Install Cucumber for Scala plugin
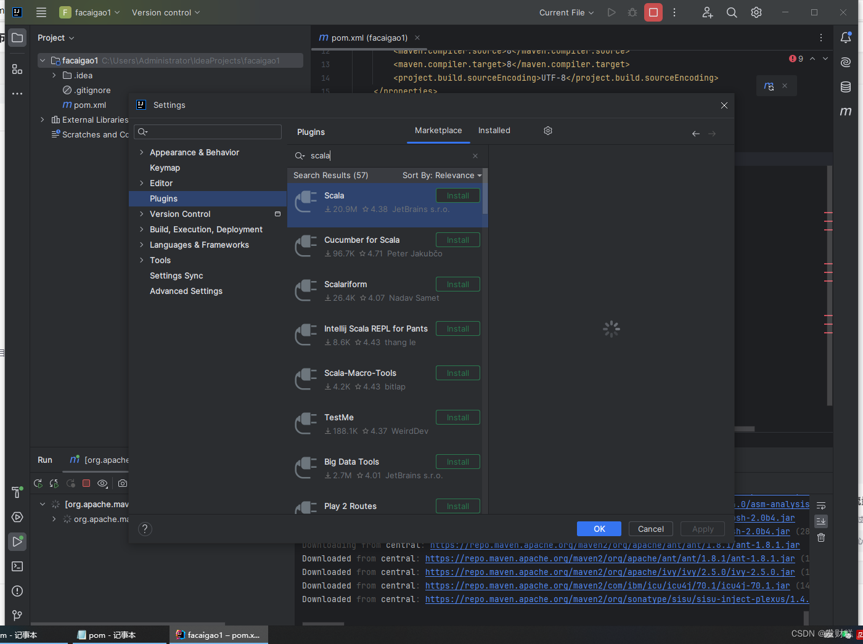Image resolution: width=863 pixels, height=644 pixels. (x=458, y=240)
